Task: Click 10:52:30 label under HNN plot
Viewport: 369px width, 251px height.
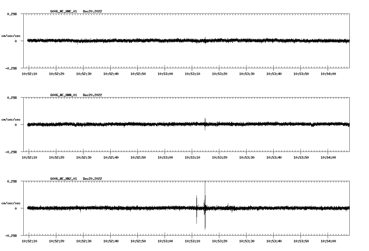Action: pos(84,158)
